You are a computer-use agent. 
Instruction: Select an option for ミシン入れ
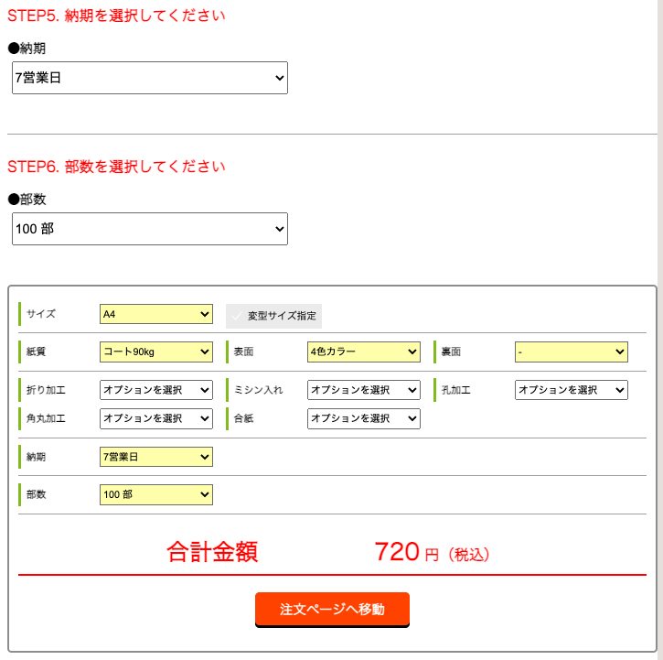point(364,390)
